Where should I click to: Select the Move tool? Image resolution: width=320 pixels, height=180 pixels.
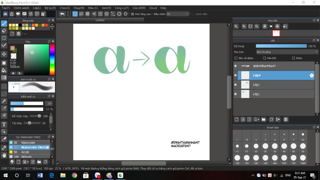pyautogui.click(x=4, y=54)
